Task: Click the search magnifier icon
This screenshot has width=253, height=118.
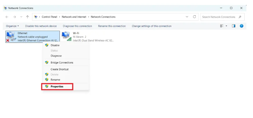Action: click(240, 17)
